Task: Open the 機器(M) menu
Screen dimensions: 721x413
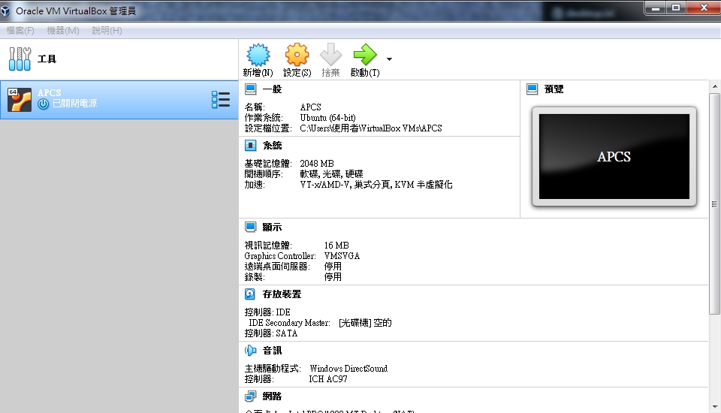Action: (63, 31)
